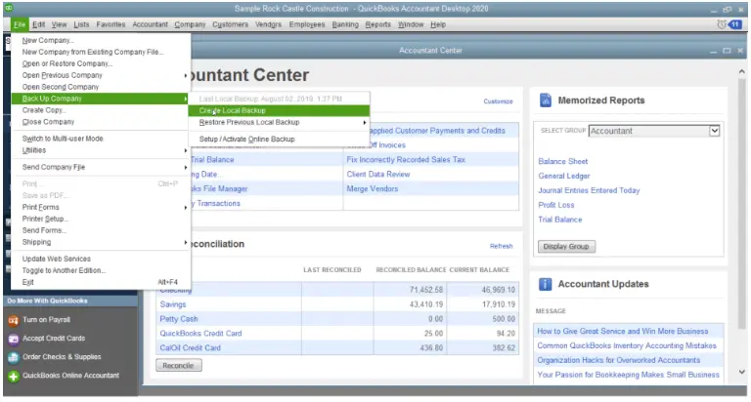Viewport: 751px width, 402px height.
Task: Click the Customize link
Action: click(x=498, y=101)
